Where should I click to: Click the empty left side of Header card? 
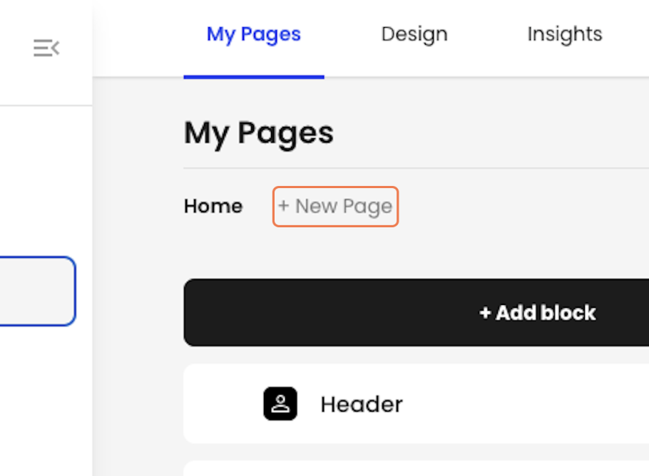(x=223, y=403)
